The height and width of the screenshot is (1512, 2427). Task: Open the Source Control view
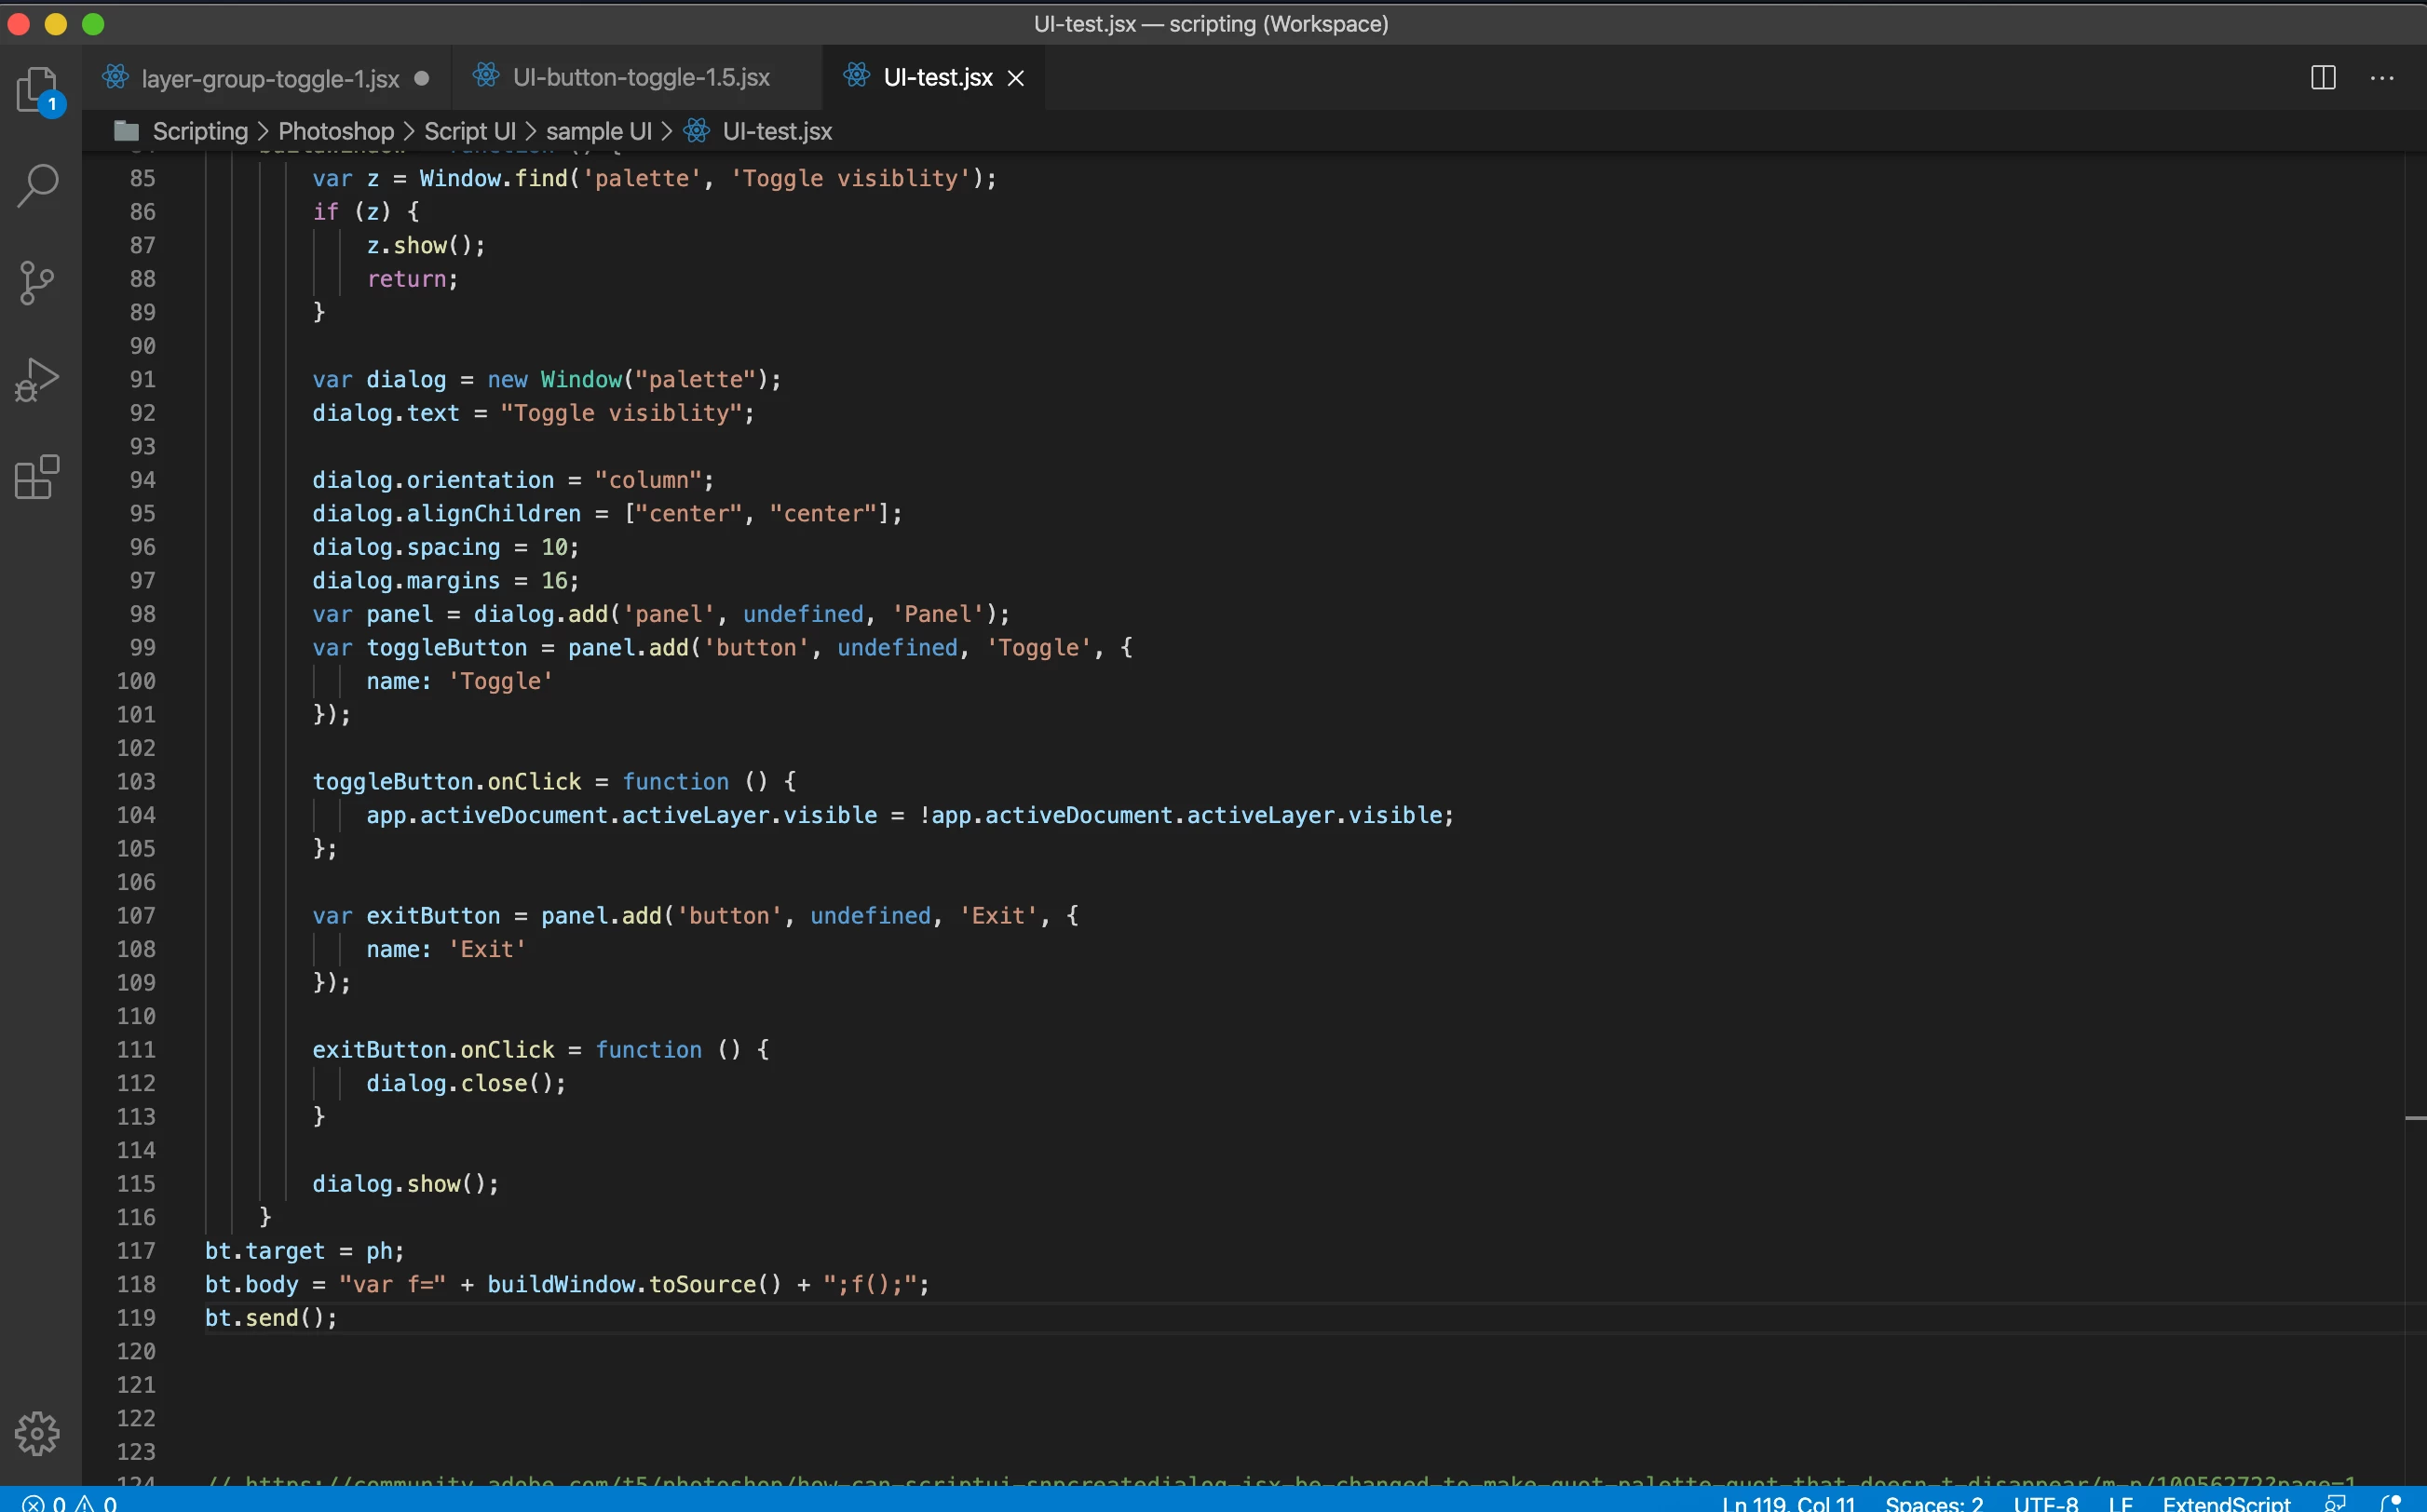pos(38,283)
